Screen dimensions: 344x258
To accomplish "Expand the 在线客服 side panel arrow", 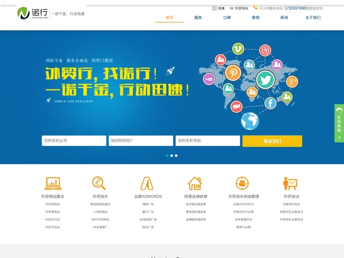I will (339, 137).
